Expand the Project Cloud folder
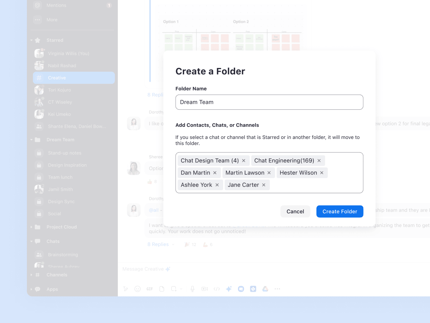 (32, 227)
